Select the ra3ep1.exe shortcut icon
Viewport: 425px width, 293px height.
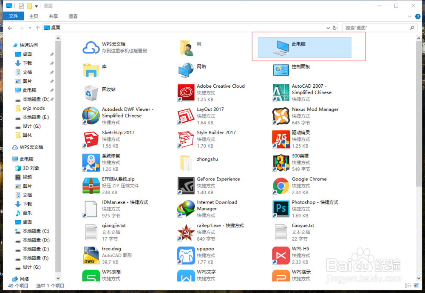(186, 232)
